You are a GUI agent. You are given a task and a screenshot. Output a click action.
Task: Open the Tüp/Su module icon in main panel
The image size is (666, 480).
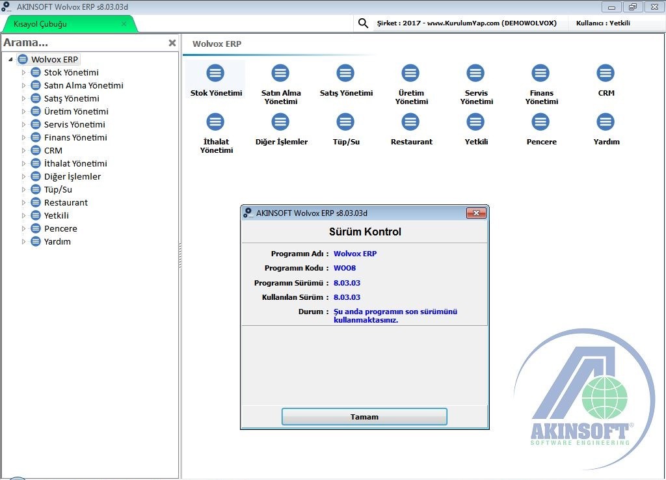(345, 122)
